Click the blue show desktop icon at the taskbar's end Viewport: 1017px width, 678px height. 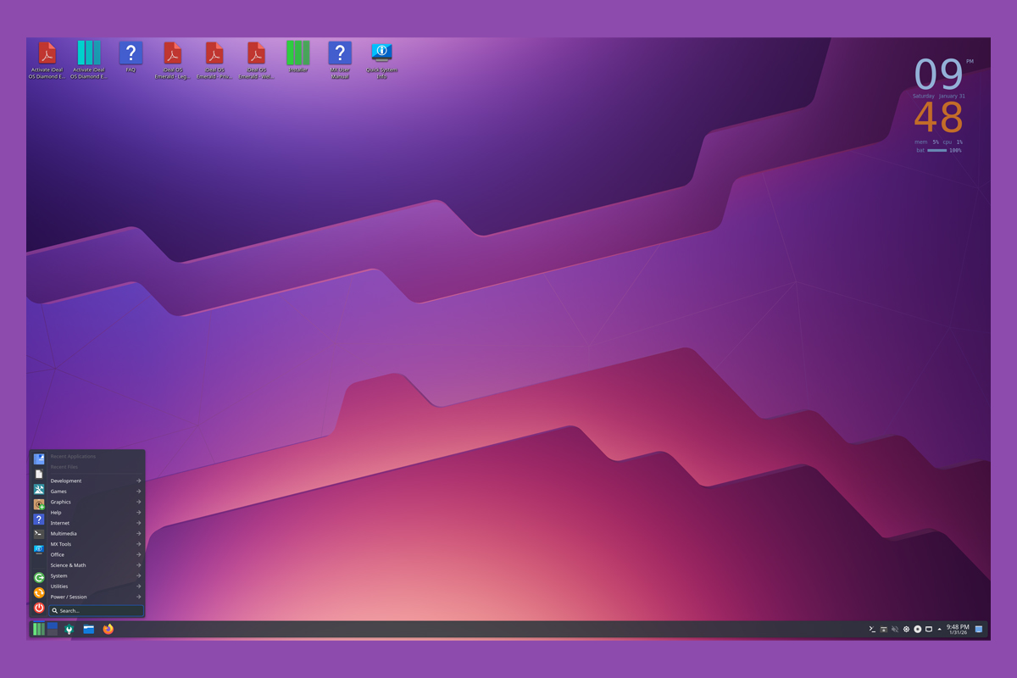pyautogui.click(x=979, y=629)
